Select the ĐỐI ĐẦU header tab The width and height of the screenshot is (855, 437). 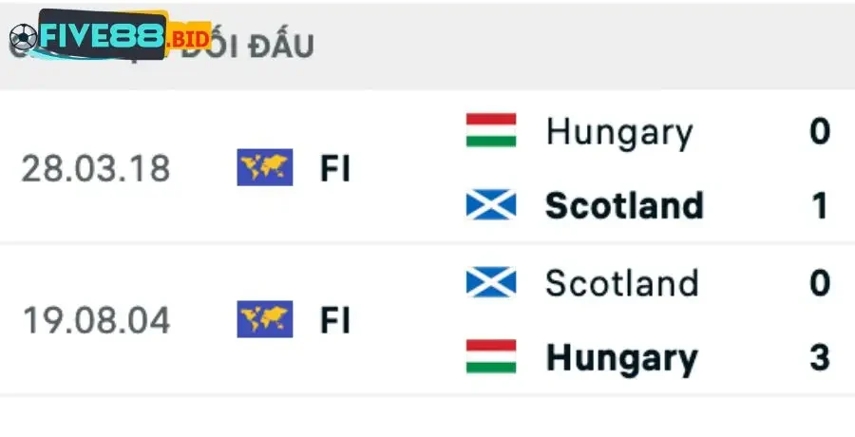pyautogui.click(x=247, y=47)
